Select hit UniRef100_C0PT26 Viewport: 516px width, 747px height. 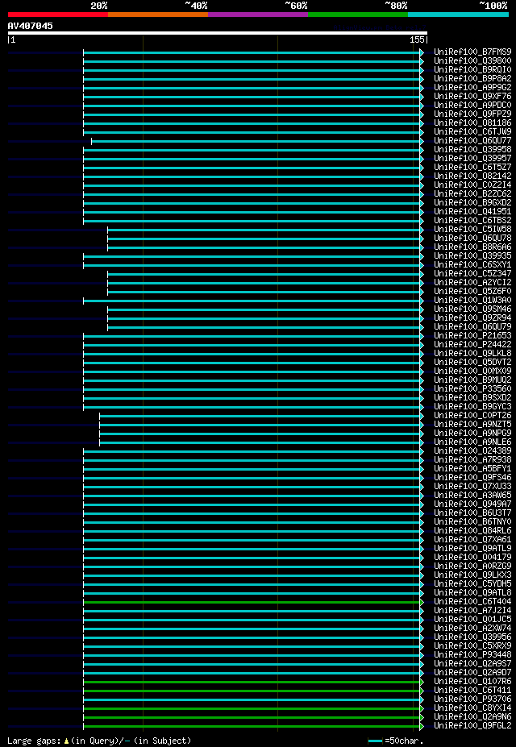click(x=472, y=417)
